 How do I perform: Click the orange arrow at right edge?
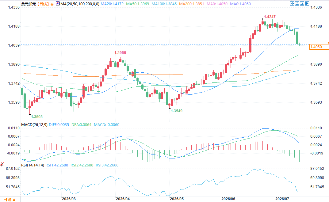pyautogui.click(x=328, y=43)
